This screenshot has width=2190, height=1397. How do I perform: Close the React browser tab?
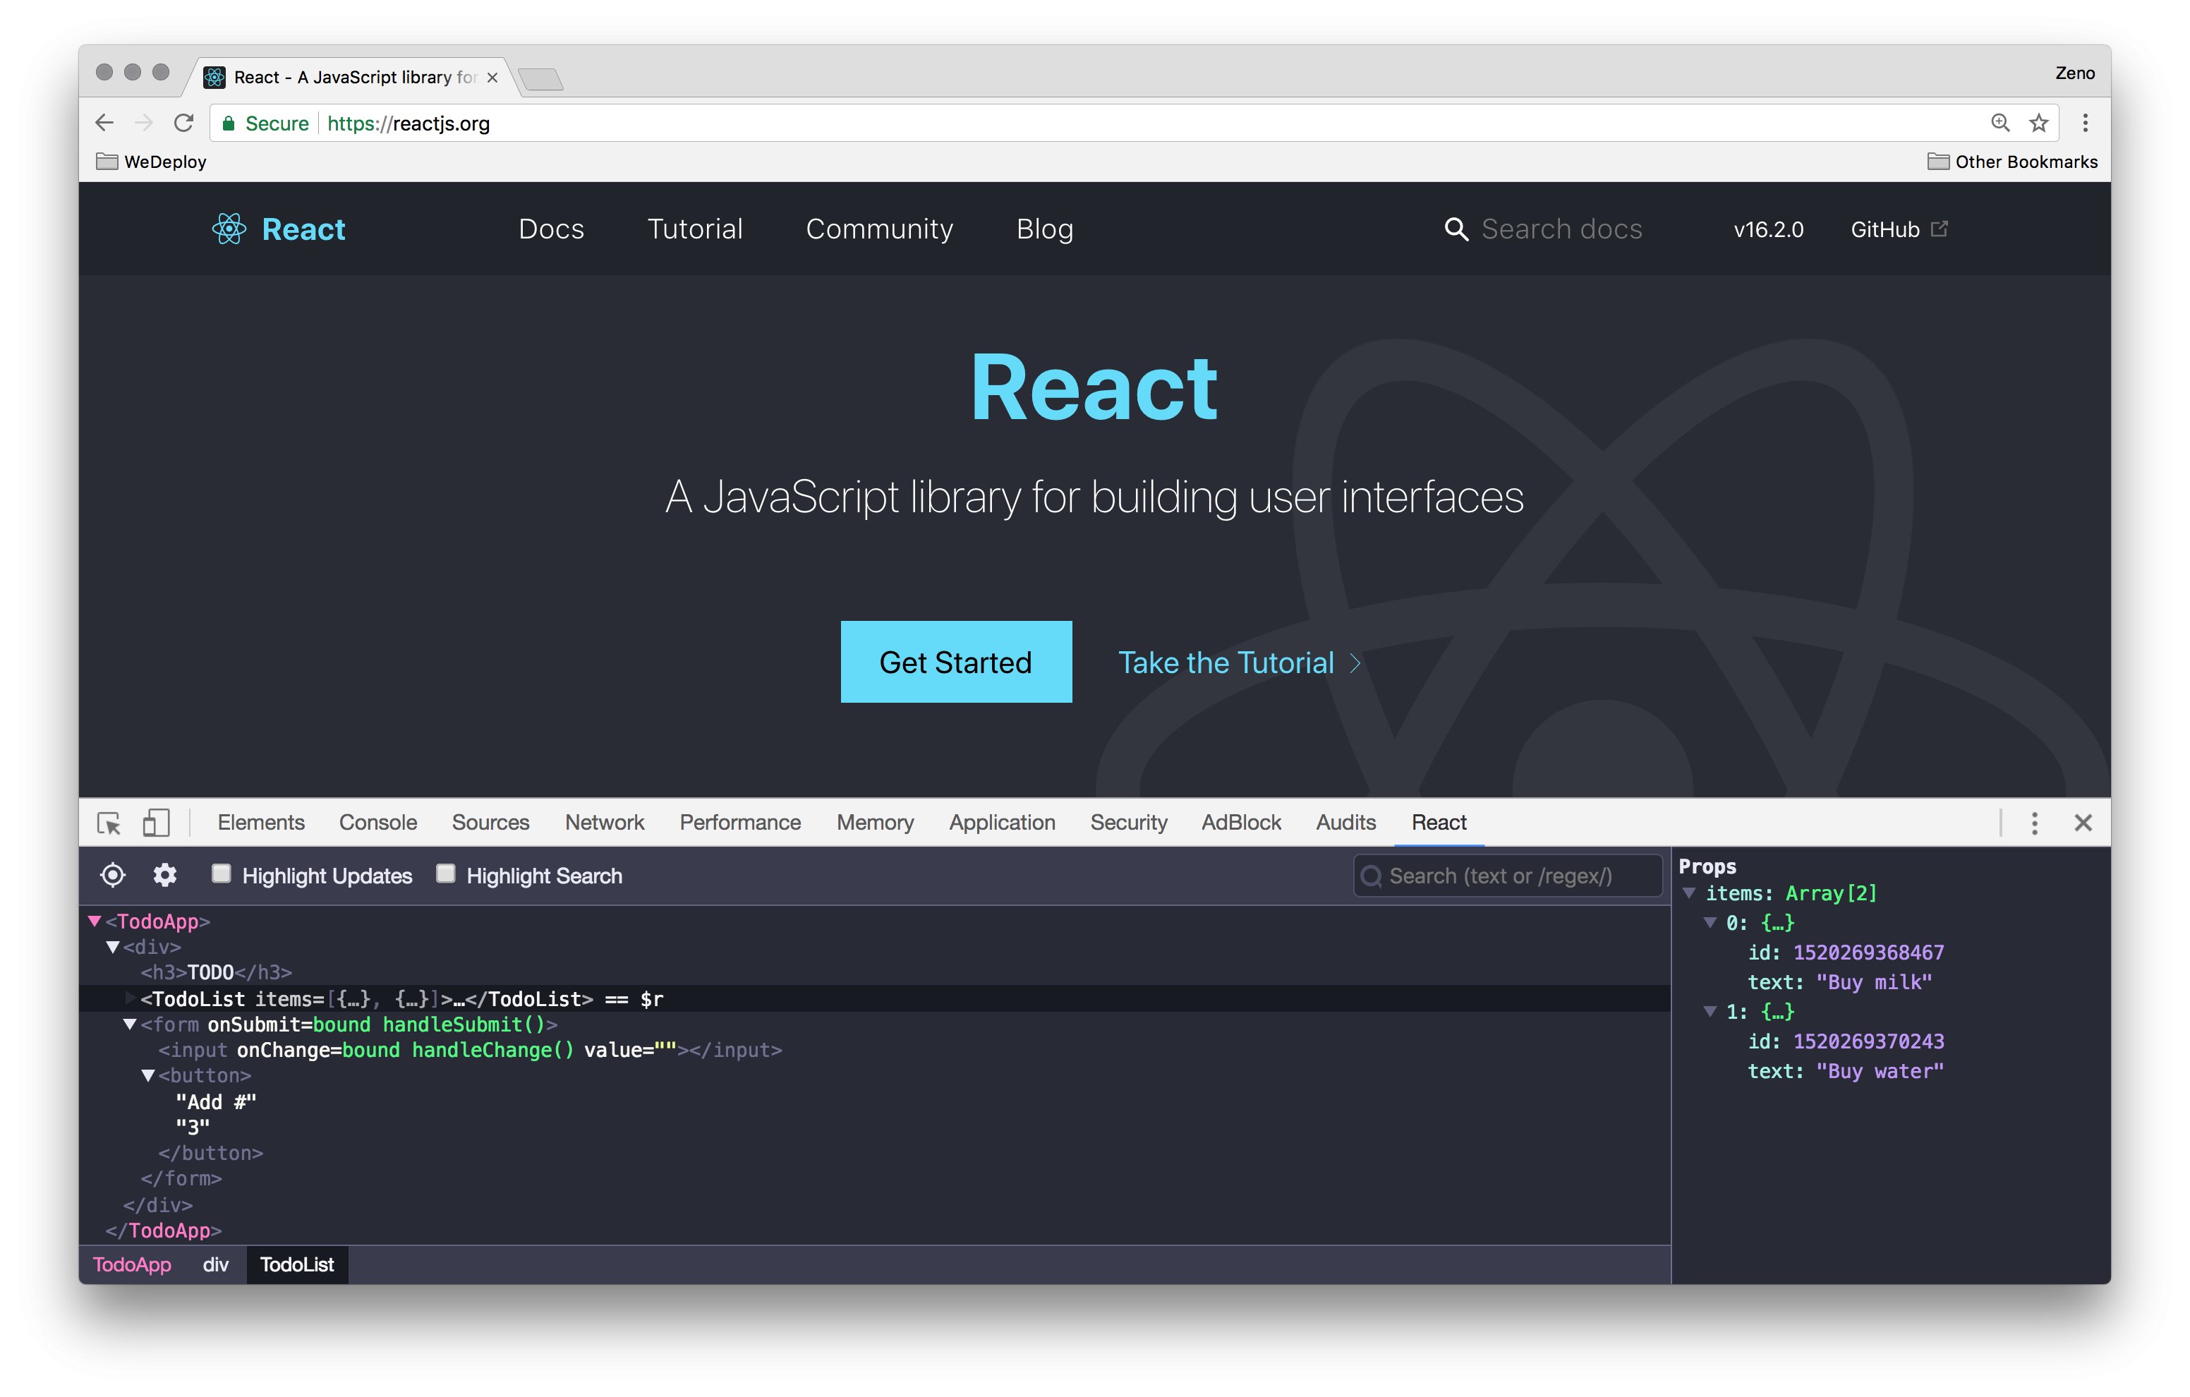492,78
